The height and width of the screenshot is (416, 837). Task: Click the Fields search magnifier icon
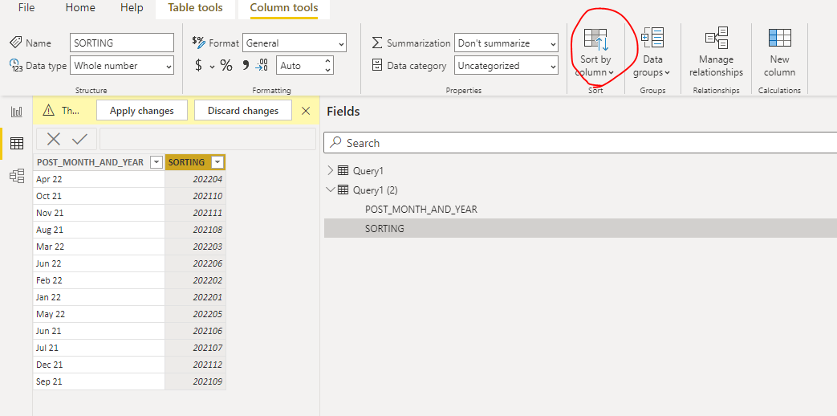point(335,143)
